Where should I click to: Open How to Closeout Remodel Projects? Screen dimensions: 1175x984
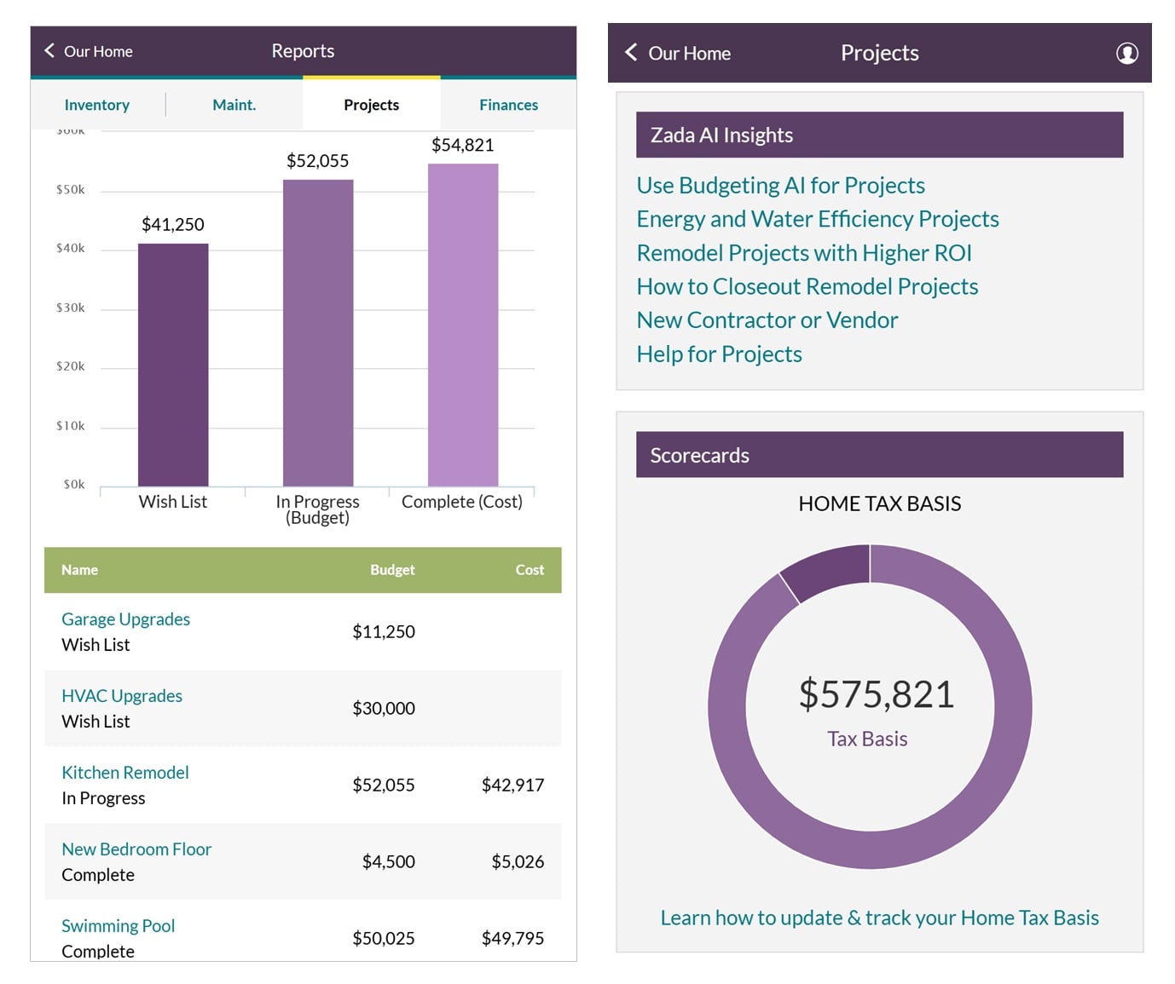tap(807, 286)
